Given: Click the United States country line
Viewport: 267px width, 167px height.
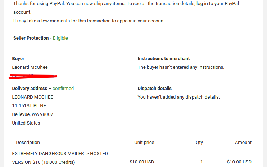Looking at the screenshot, I should (26, 123).
